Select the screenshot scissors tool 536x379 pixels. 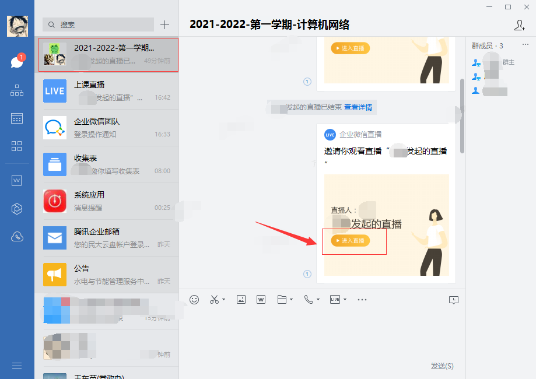(x=213, y=299)
